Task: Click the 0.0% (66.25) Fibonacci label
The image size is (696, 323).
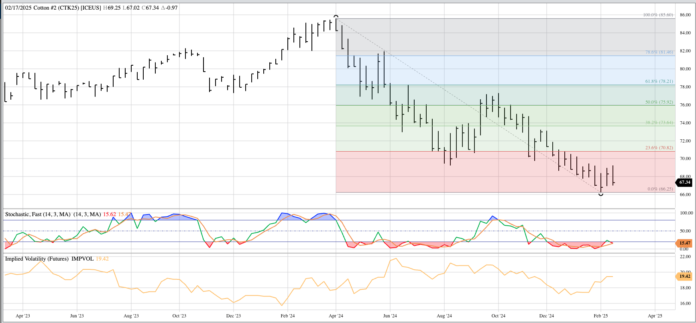Action: (x=660, y=189)
